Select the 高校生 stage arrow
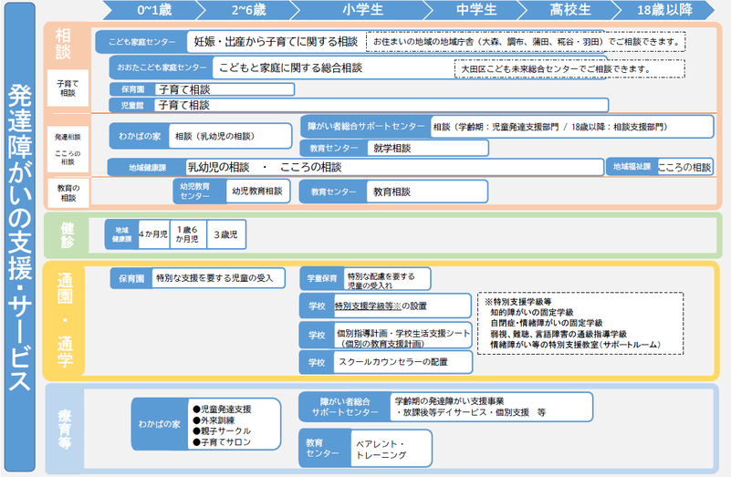Viewport: 731px width, 477px height. (569, 10)
